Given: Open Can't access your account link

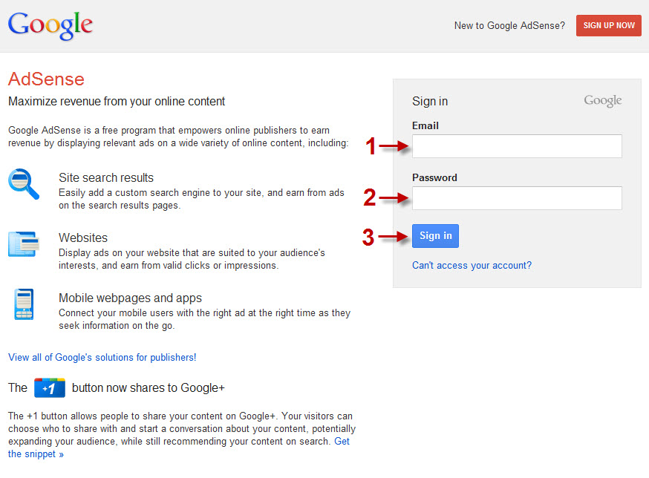Looking at the screenshot, I should [472, 265].
